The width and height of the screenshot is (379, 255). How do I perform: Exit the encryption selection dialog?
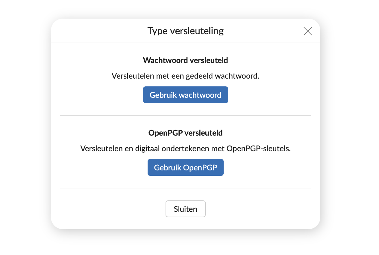tap(185, 208)
